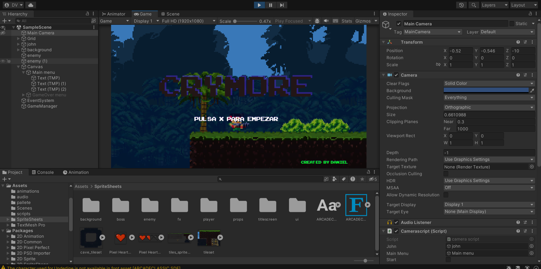Open Unity cloud services icon
This screenshot has height=269, width=541.
click(x=31, y=5)
